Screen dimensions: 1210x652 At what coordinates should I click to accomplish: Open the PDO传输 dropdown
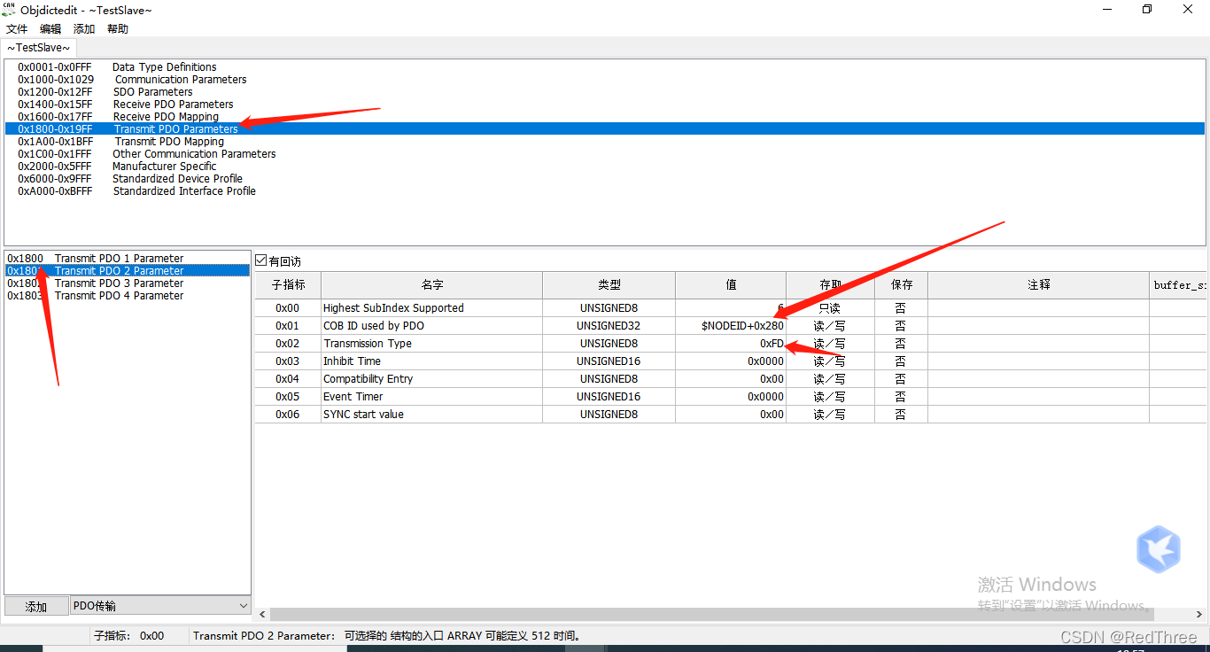(160, 606)
